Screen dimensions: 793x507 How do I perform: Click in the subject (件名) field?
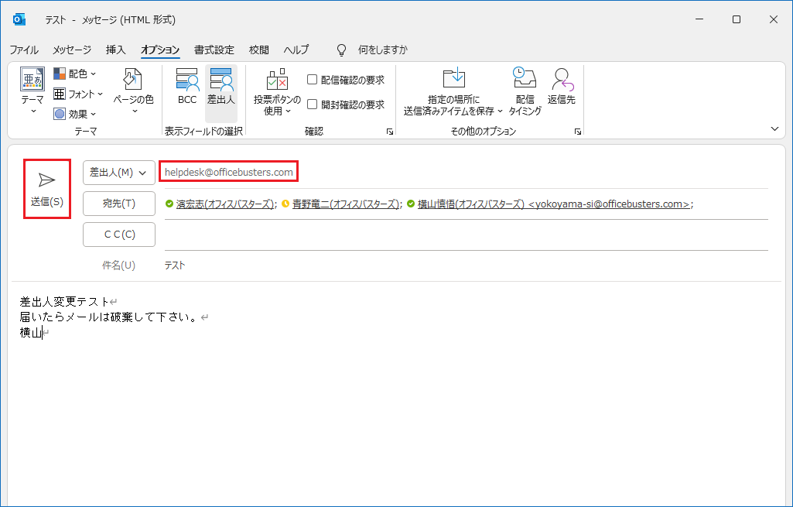[464, 265]
